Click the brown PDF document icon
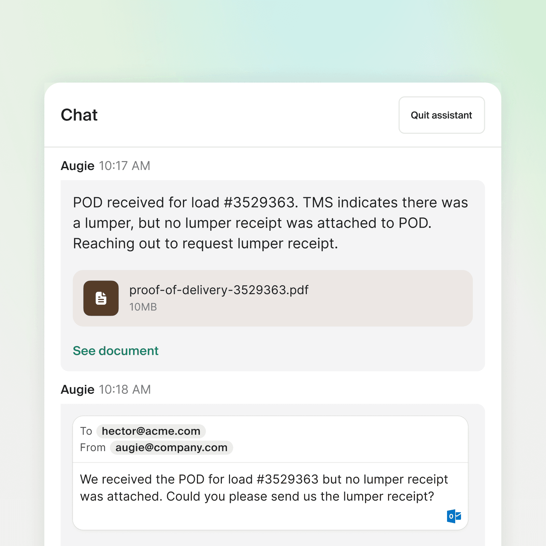546x546 pixels. click(x=101, y=298)
